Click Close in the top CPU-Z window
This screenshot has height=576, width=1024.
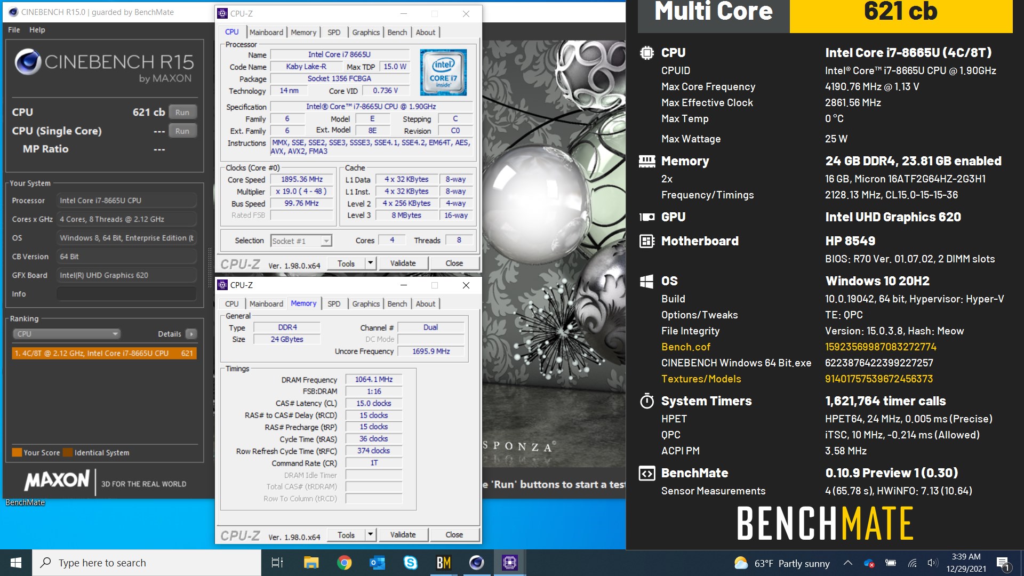coord(454,263)
